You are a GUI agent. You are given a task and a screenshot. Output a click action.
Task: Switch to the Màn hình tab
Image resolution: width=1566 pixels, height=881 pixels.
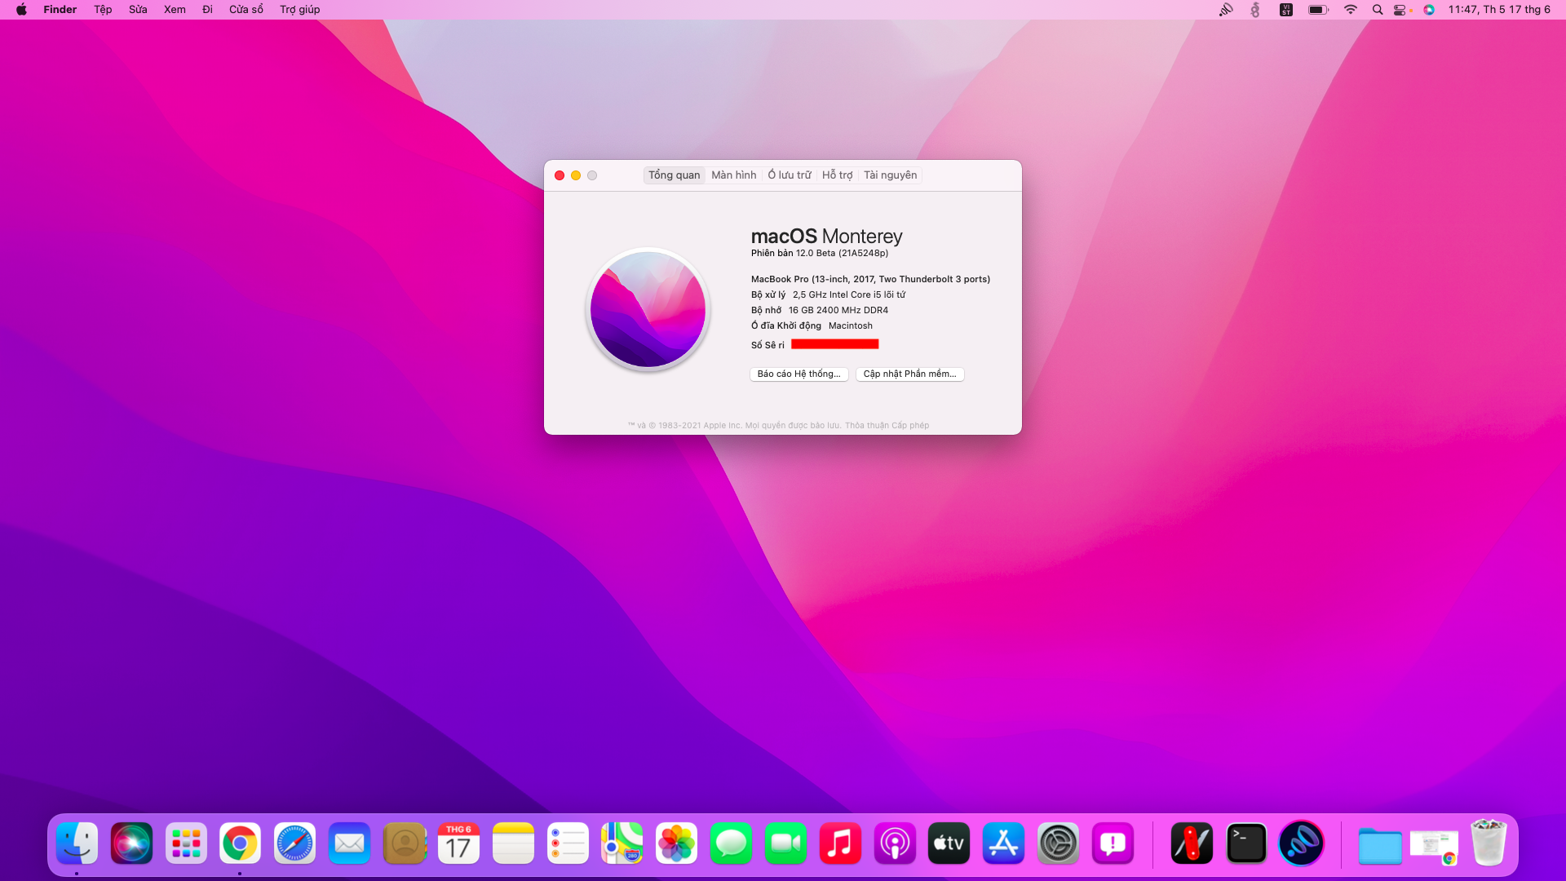(x=733, y=175)
